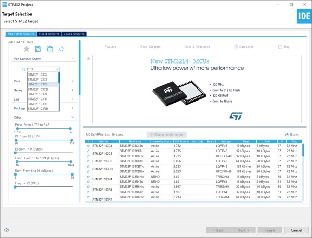Click favorite star beside the banner
312x238 pixels.
(x=89, y=58)
